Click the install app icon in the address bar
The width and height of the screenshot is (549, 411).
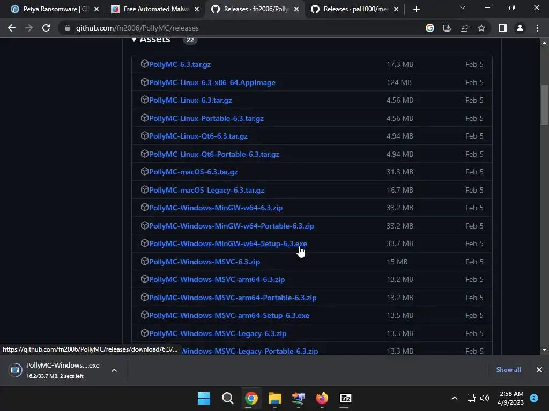click(447, 28)
